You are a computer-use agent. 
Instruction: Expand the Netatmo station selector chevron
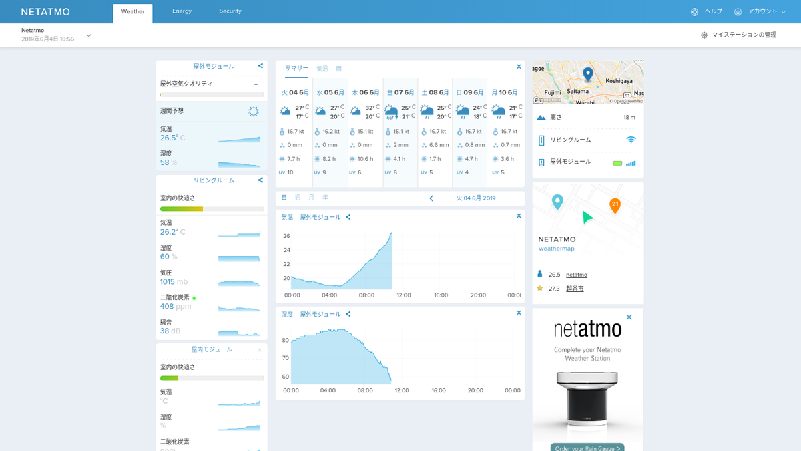(89, 35)
